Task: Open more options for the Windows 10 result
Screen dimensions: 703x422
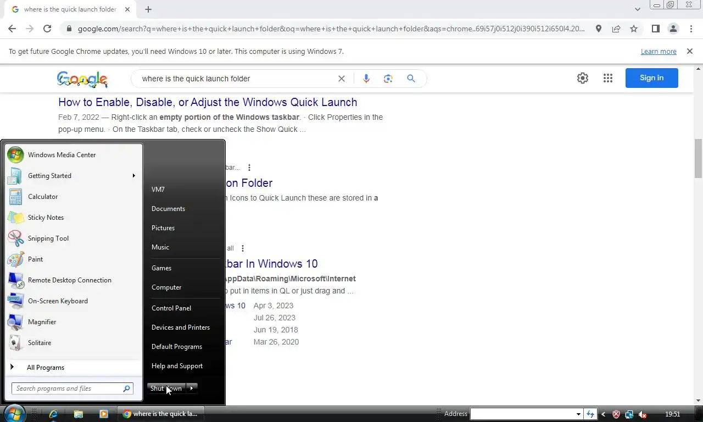Action: coord(242,248)
